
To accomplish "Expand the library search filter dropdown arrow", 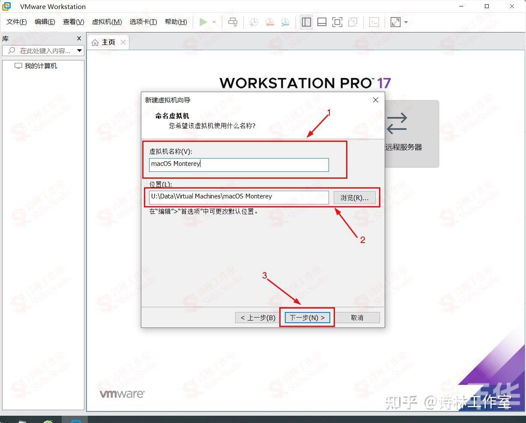I will [79, 51].
